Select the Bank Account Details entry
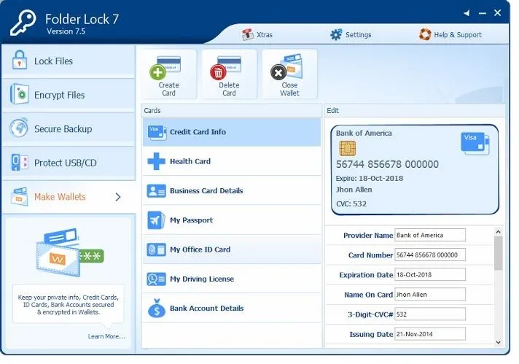This screenshot has height=364, width=519. [x=232, y=308]
